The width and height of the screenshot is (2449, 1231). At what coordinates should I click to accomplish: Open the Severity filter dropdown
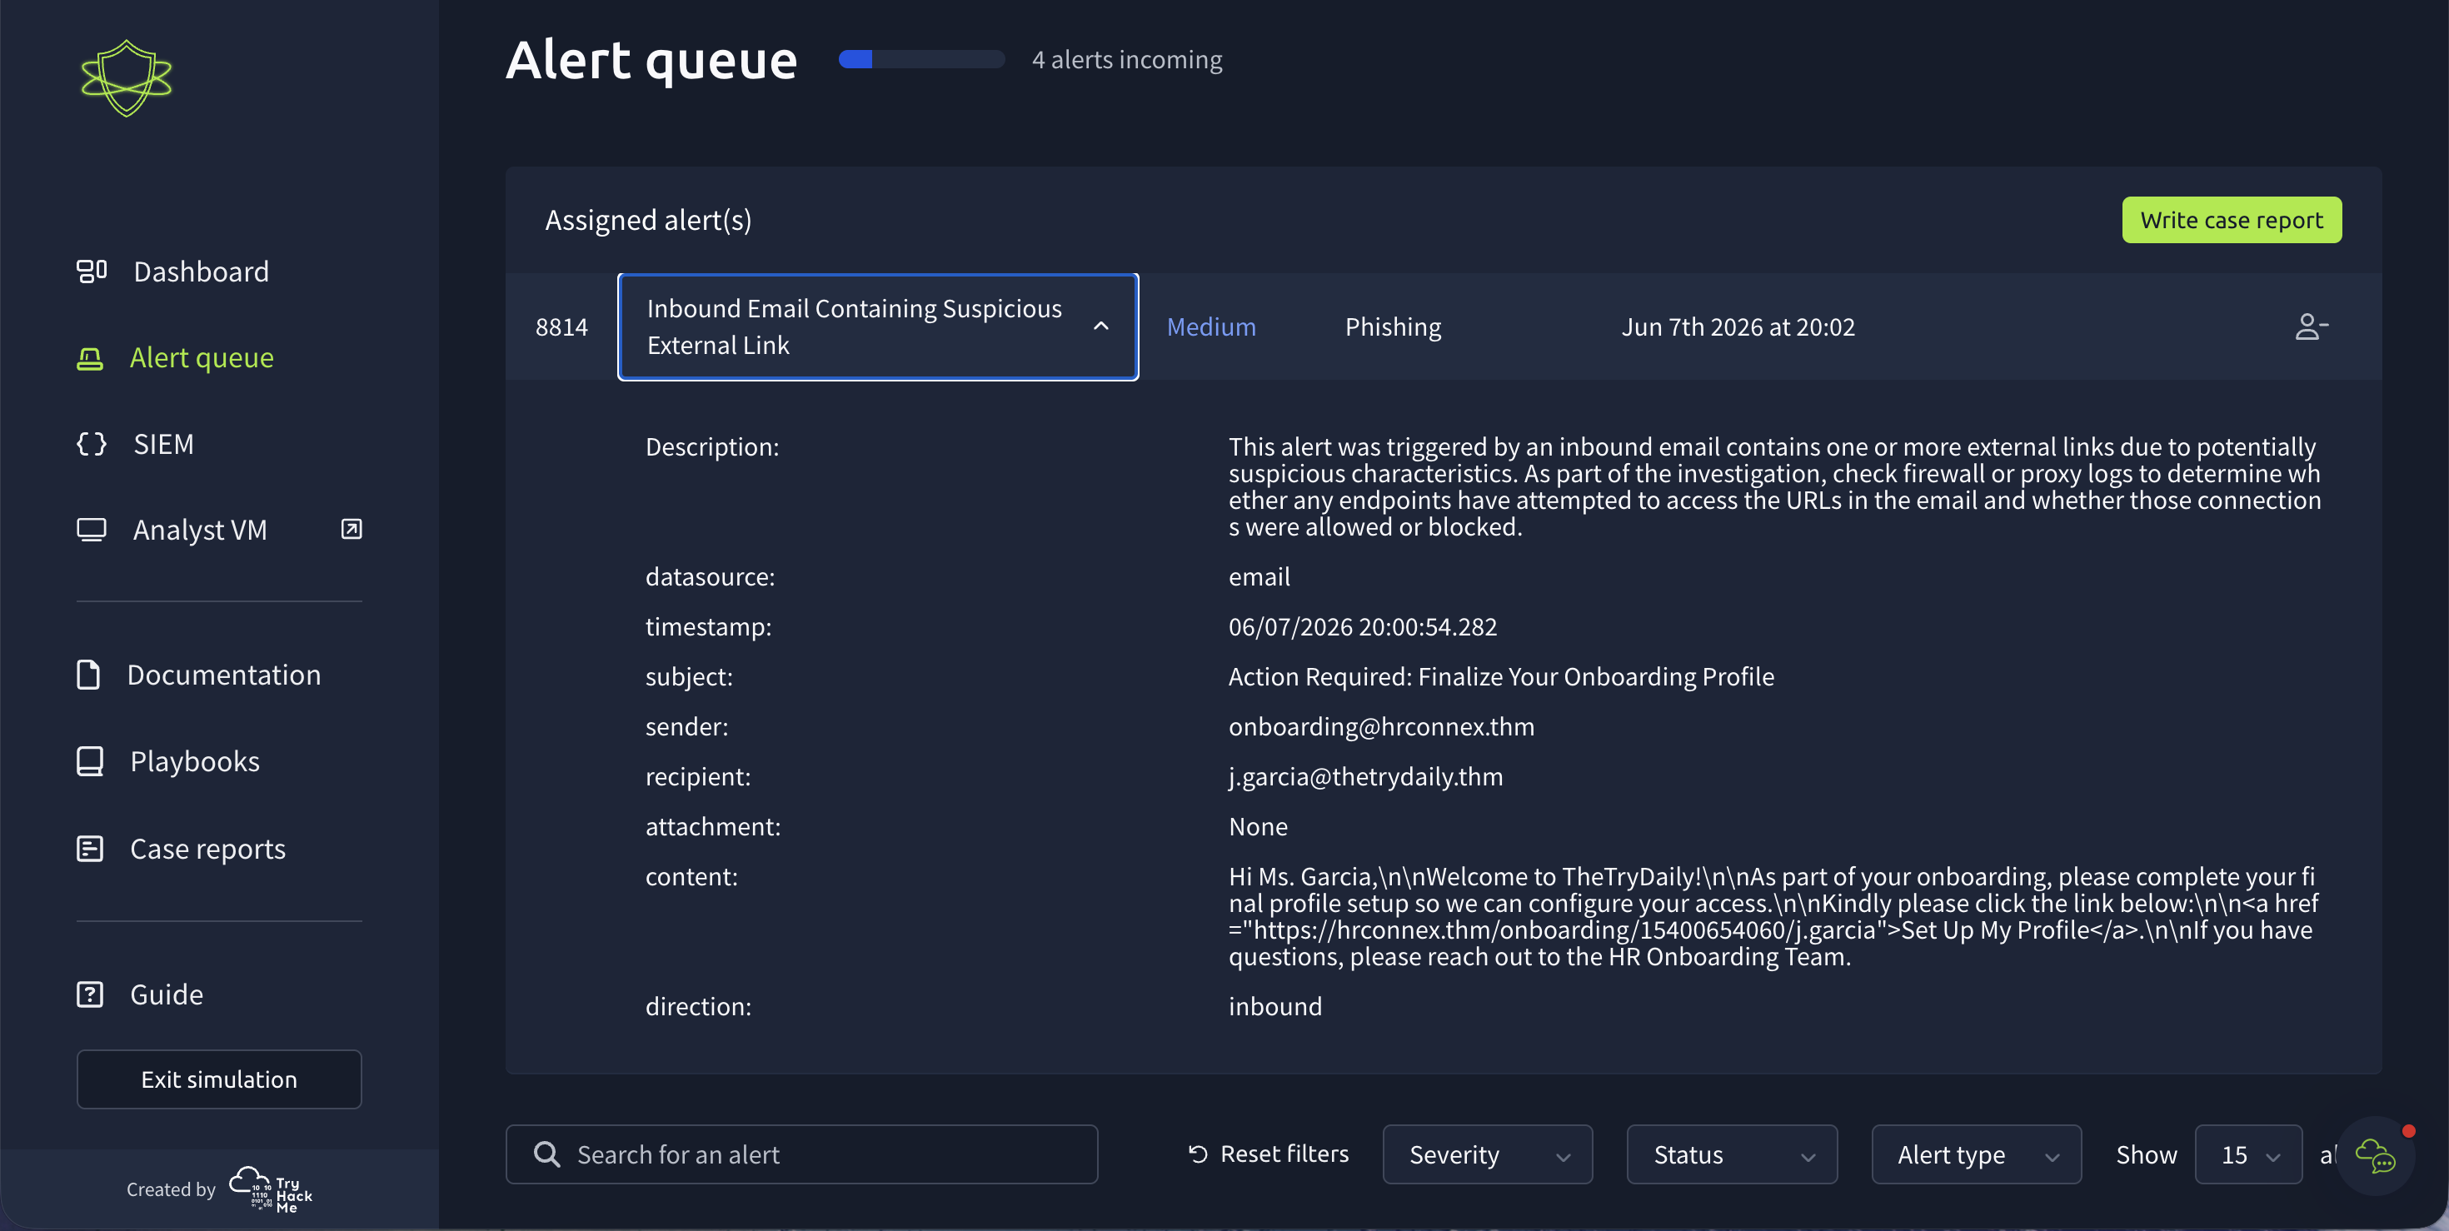[1487, 1154]
